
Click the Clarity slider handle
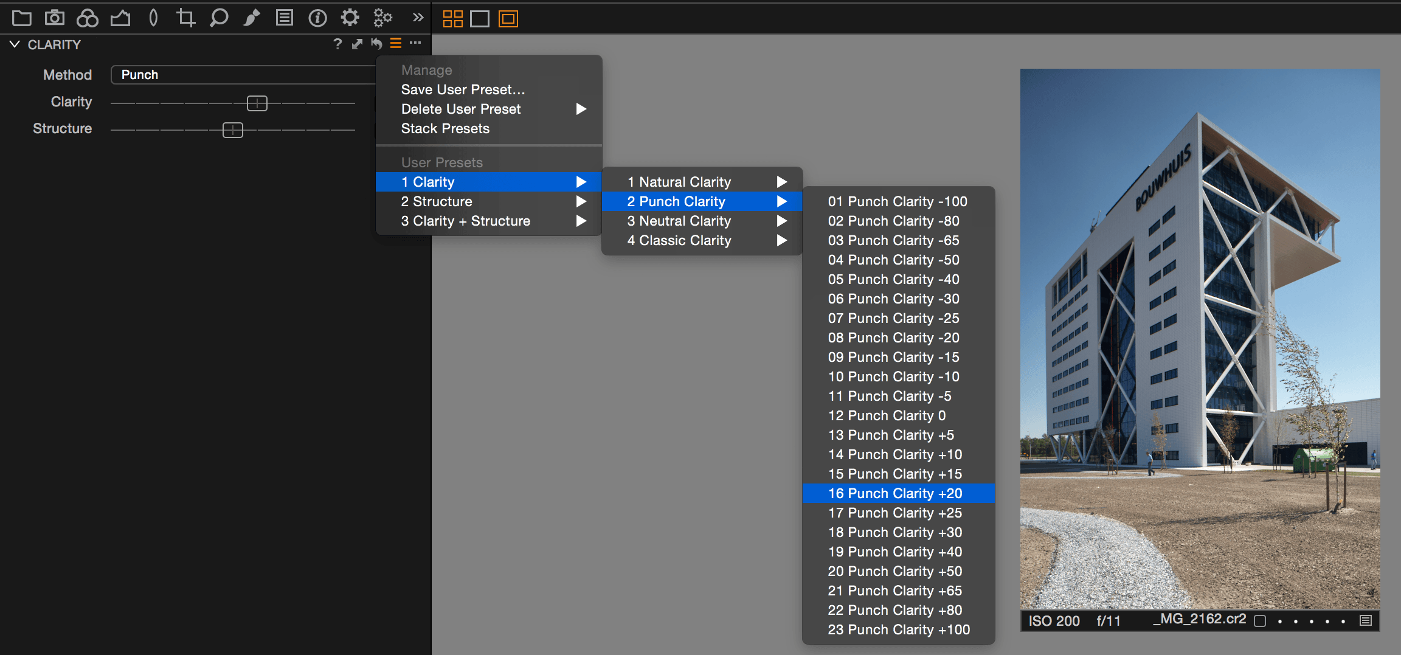click(257, 103)
